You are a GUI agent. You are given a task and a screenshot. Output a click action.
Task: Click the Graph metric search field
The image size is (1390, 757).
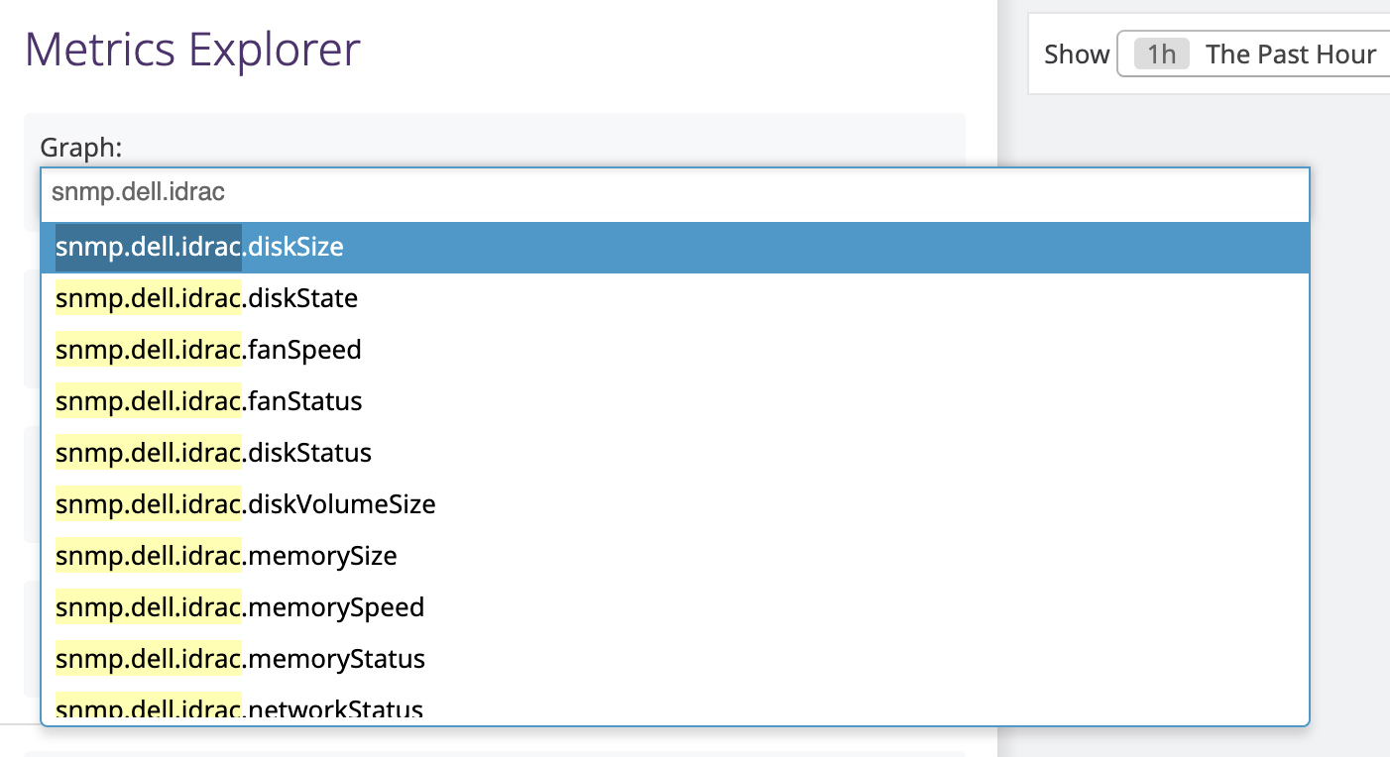click(x=674, y=193)
